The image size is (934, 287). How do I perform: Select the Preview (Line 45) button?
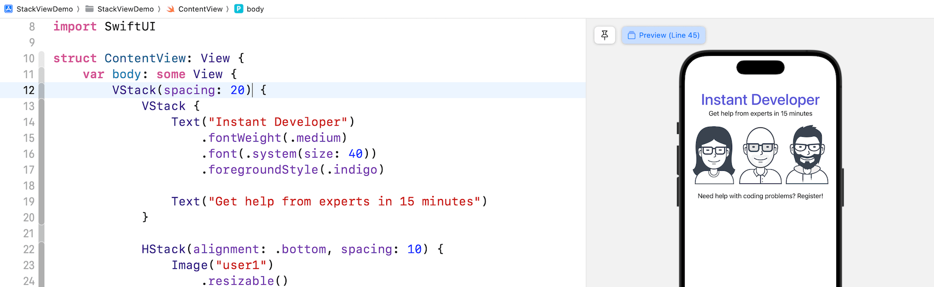pyautogui.click(x=664, y=35)
